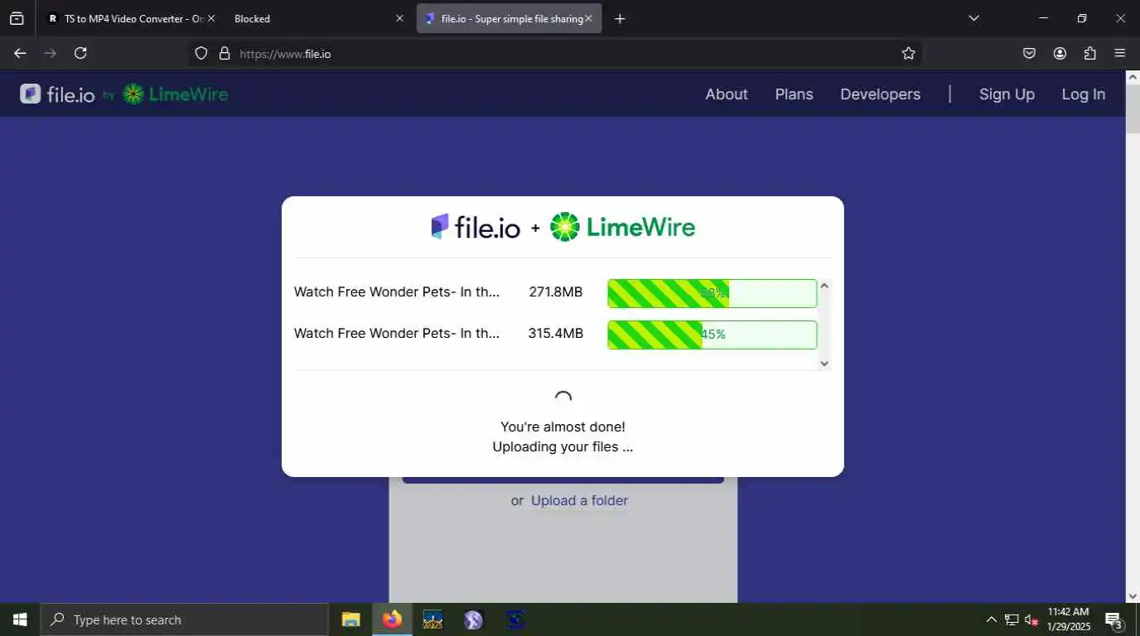The height and width of the screenshot is (636, 1140).
Task: Click the Sign Up link
Action: pos(1007,94)
